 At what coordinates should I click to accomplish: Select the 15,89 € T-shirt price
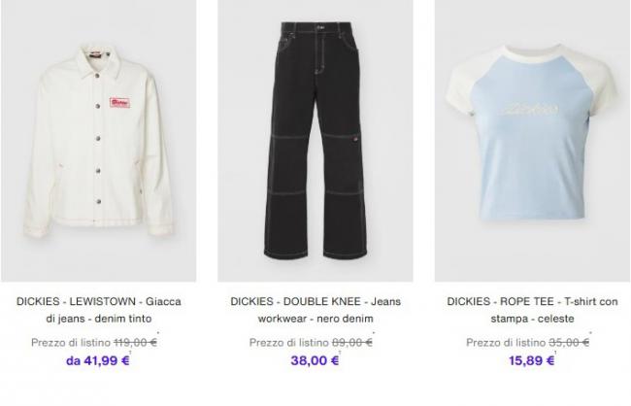pos(532,360)
